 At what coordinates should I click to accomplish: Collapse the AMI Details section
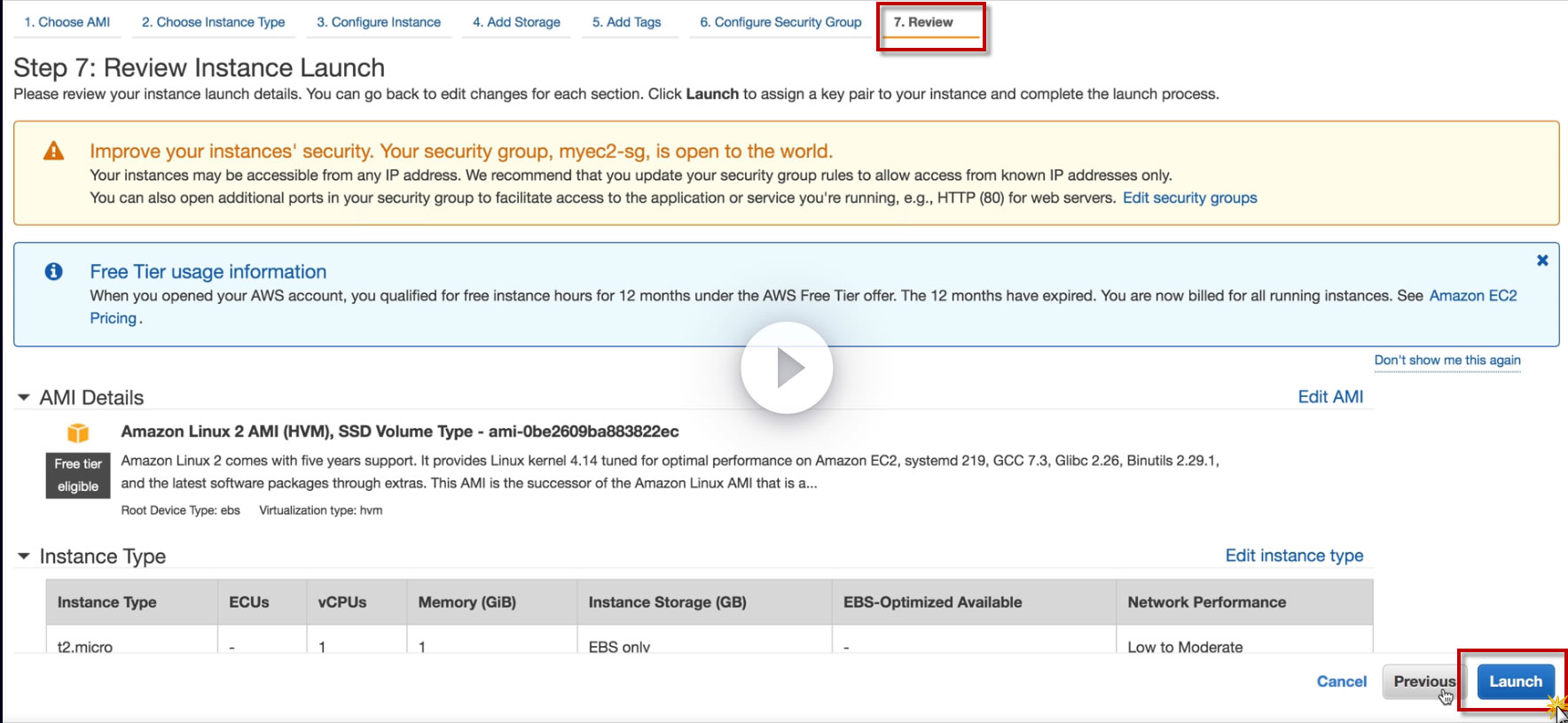24,398
